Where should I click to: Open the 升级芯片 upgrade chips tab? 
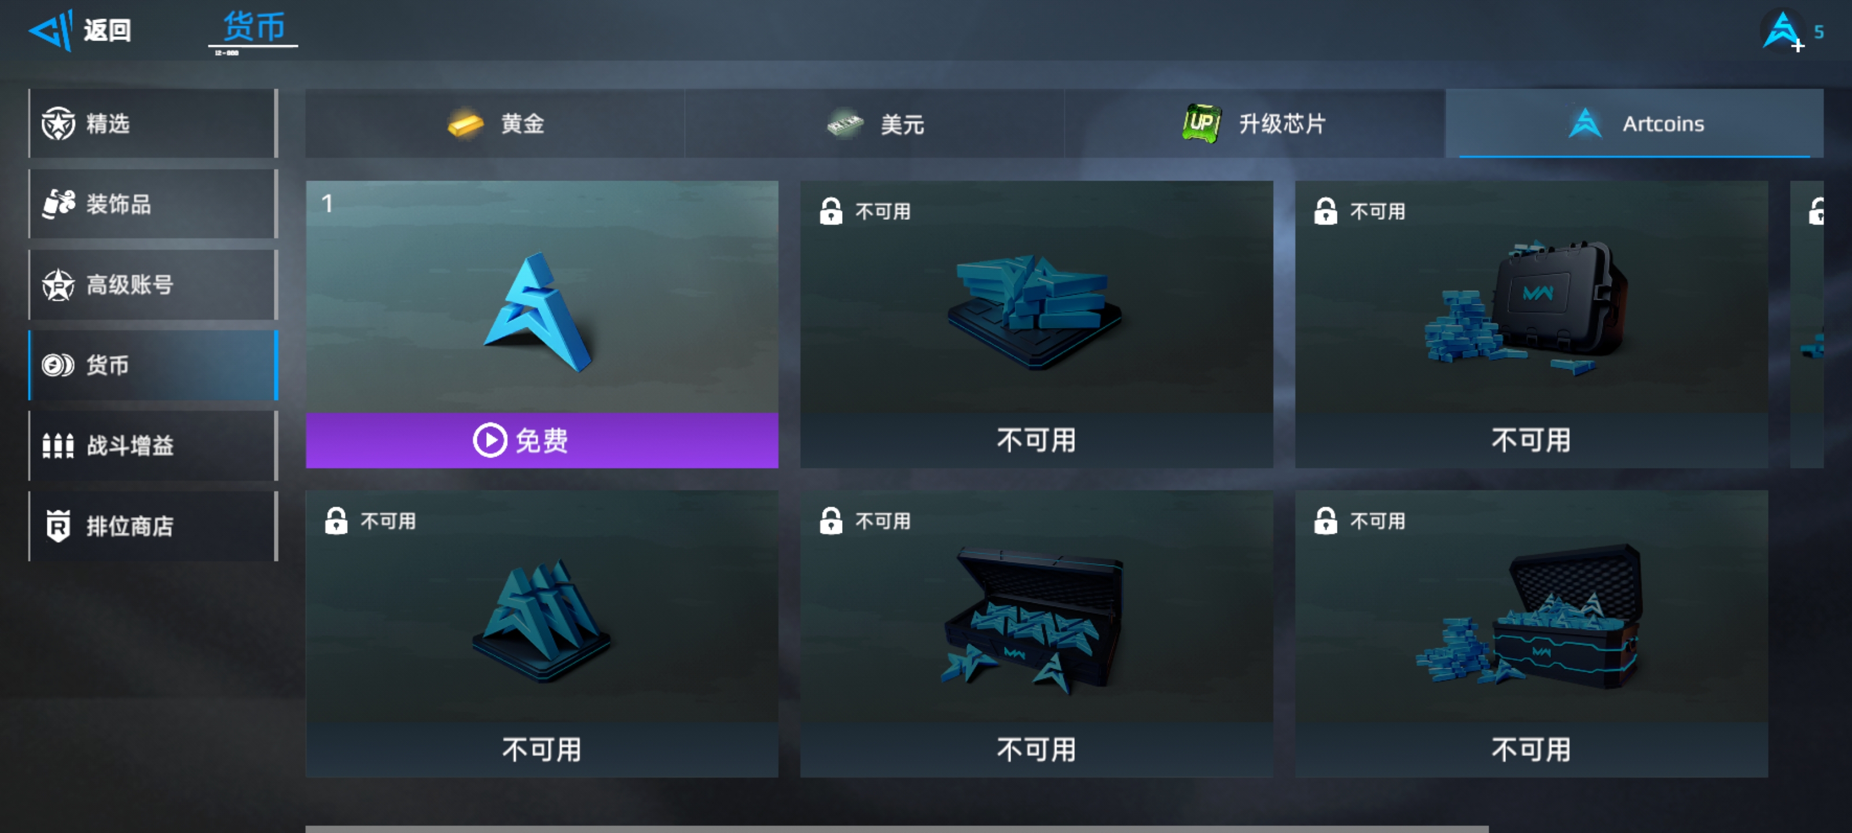tap(1255, 123)
